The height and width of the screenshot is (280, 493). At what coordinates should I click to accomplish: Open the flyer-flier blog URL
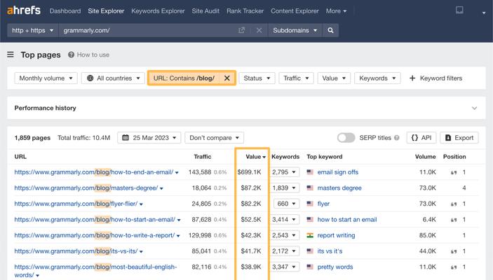[76, 204]
